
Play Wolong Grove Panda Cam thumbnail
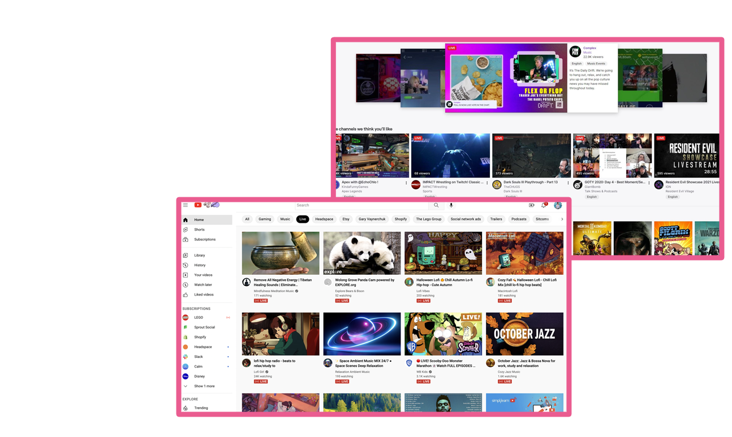tap(362, 253)
